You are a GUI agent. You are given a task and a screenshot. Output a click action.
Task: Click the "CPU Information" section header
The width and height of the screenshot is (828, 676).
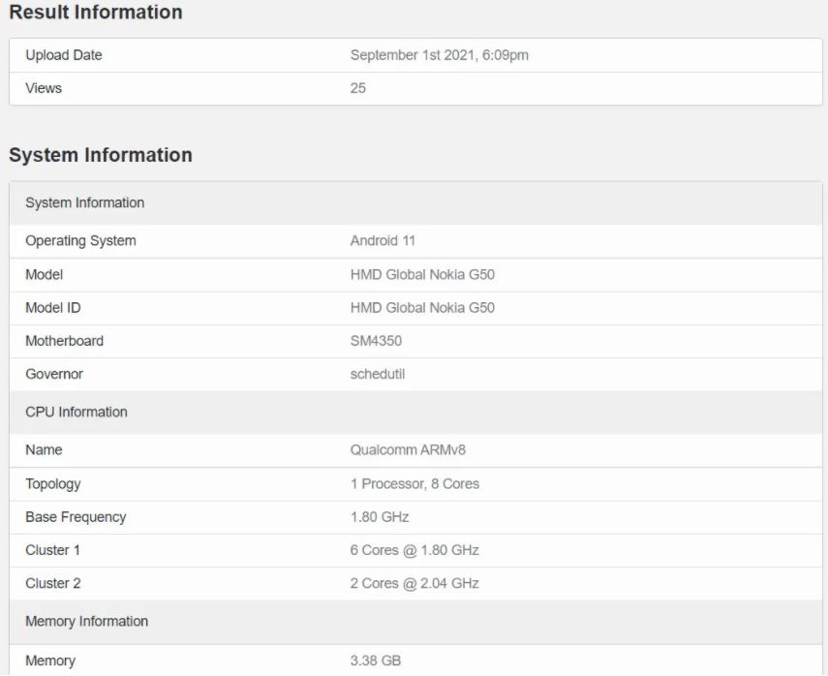coord(415,412)
